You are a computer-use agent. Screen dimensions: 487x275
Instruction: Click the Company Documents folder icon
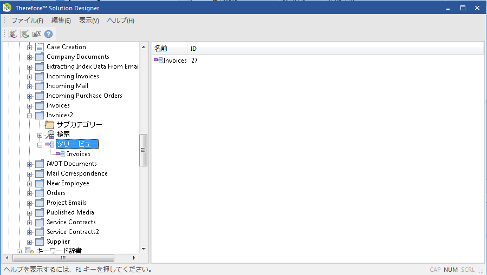click(x=40, y=57)
